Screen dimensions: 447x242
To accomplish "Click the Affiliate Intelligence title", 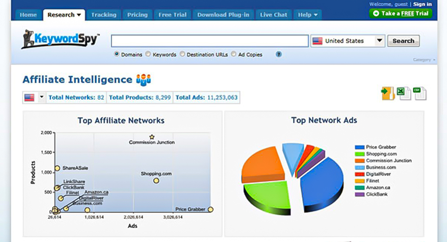I will click(77, 80).
